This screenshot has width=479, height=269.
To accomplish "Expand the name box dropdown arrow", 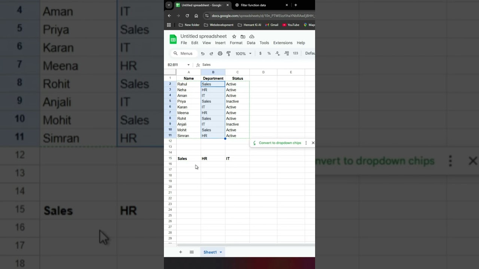I will coord(188,65).
